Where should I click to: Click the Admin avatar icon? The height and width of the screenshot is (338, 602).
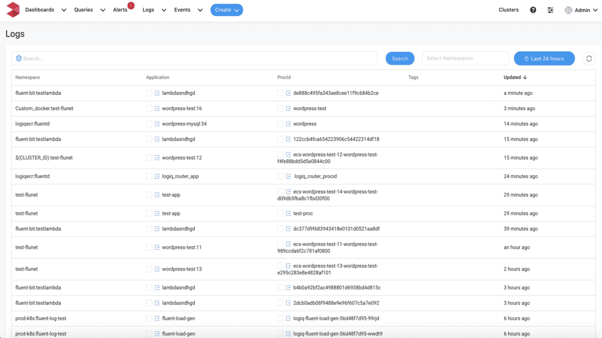(x=568, y=10)
